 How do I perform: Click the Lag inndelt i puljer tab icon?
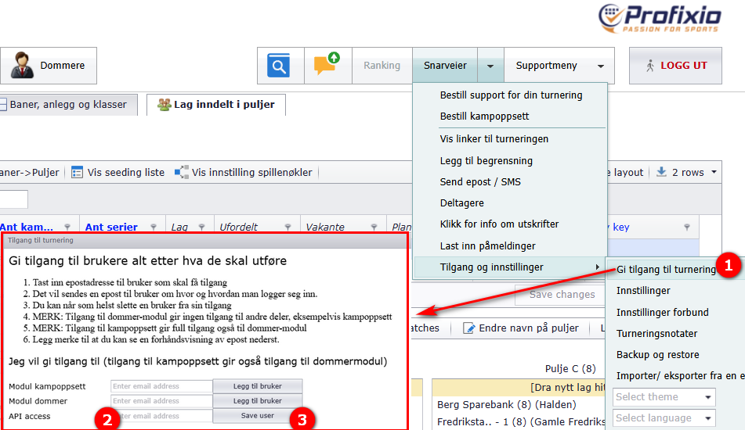click(x=164, y=105)
